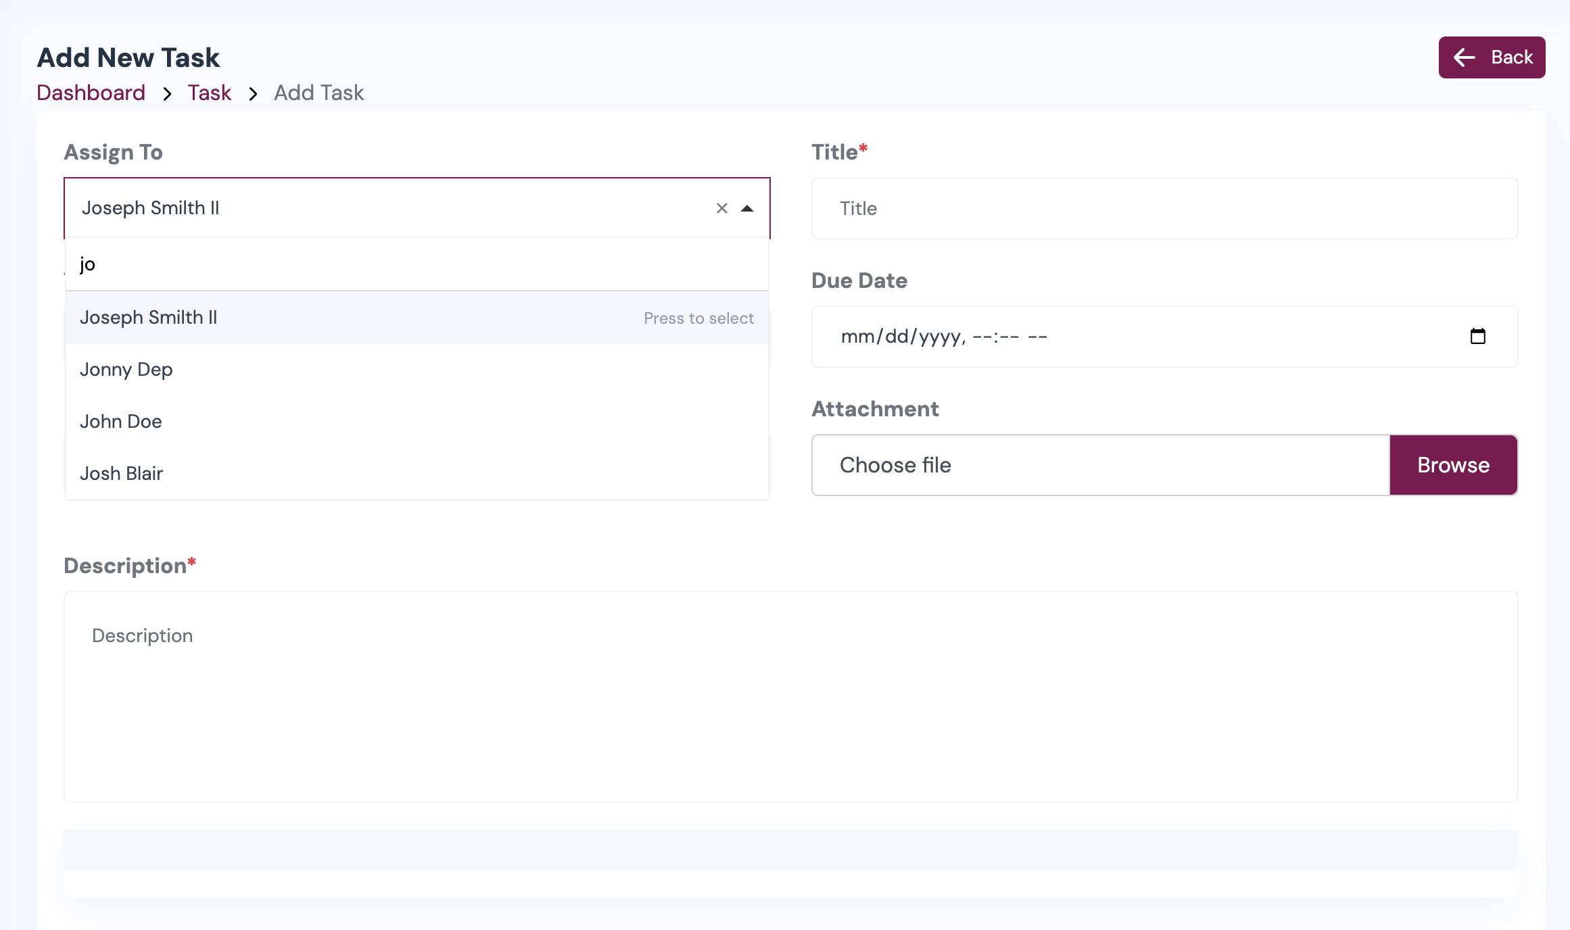Click the Title input field
Screen dimensions: 1570x930
pyautogui.click(x=1164, y=208)
